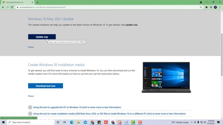The height and width of the screenshot is (125, 223).
Task: Click the browser forward arrow
Action: pos(8,7)
